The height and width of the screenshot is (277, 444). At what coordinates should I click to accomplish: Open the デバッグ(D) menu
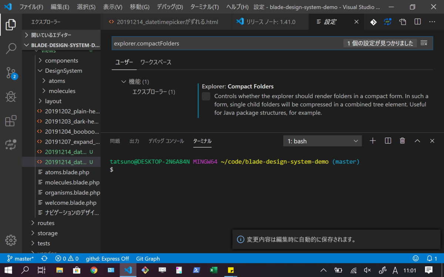point(170,7)
